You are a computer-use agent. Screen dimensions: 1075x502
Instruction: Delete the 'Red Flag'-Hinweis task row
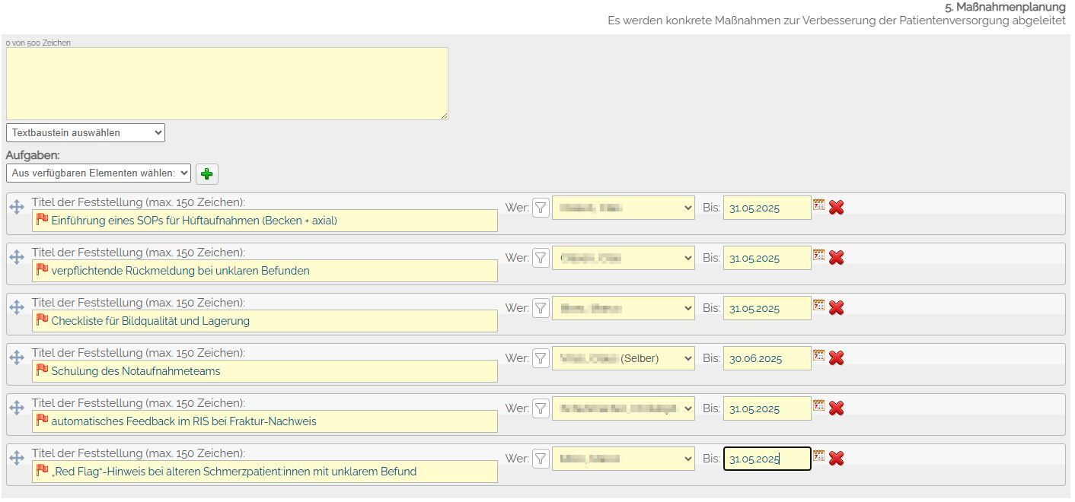[x=836, y=458]
